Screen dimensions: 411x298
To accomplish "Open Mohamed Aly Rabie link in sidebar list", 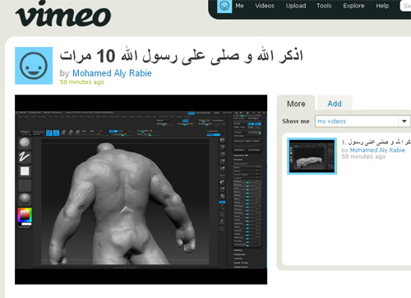I will tap(377, 150).
